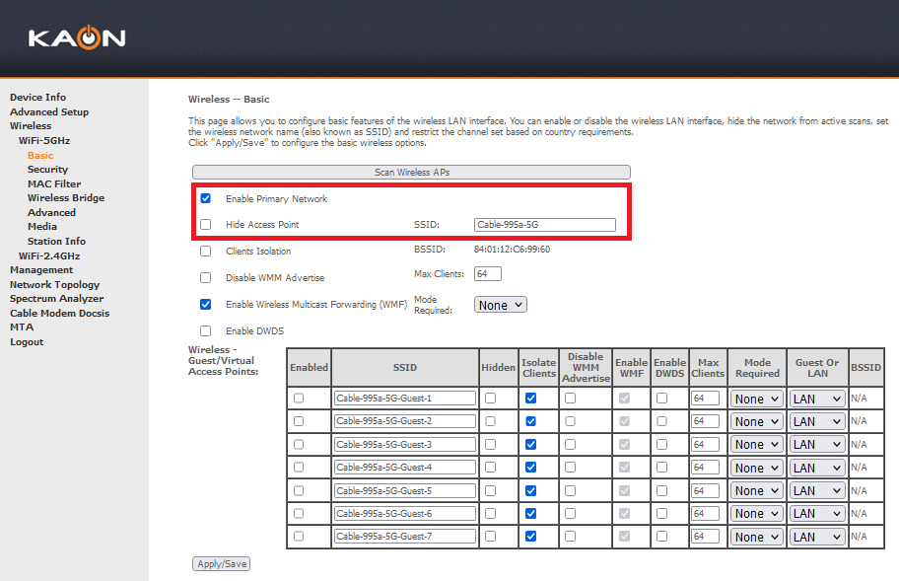Screen dimensions: 899x581
Task: Open the Spectrum Analyzer page
Action: [54, 298]
